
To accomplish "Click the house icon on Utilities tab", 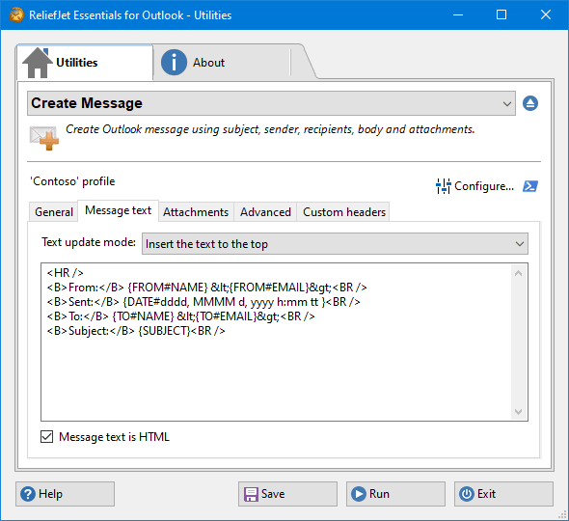I will tap(37, 63).
